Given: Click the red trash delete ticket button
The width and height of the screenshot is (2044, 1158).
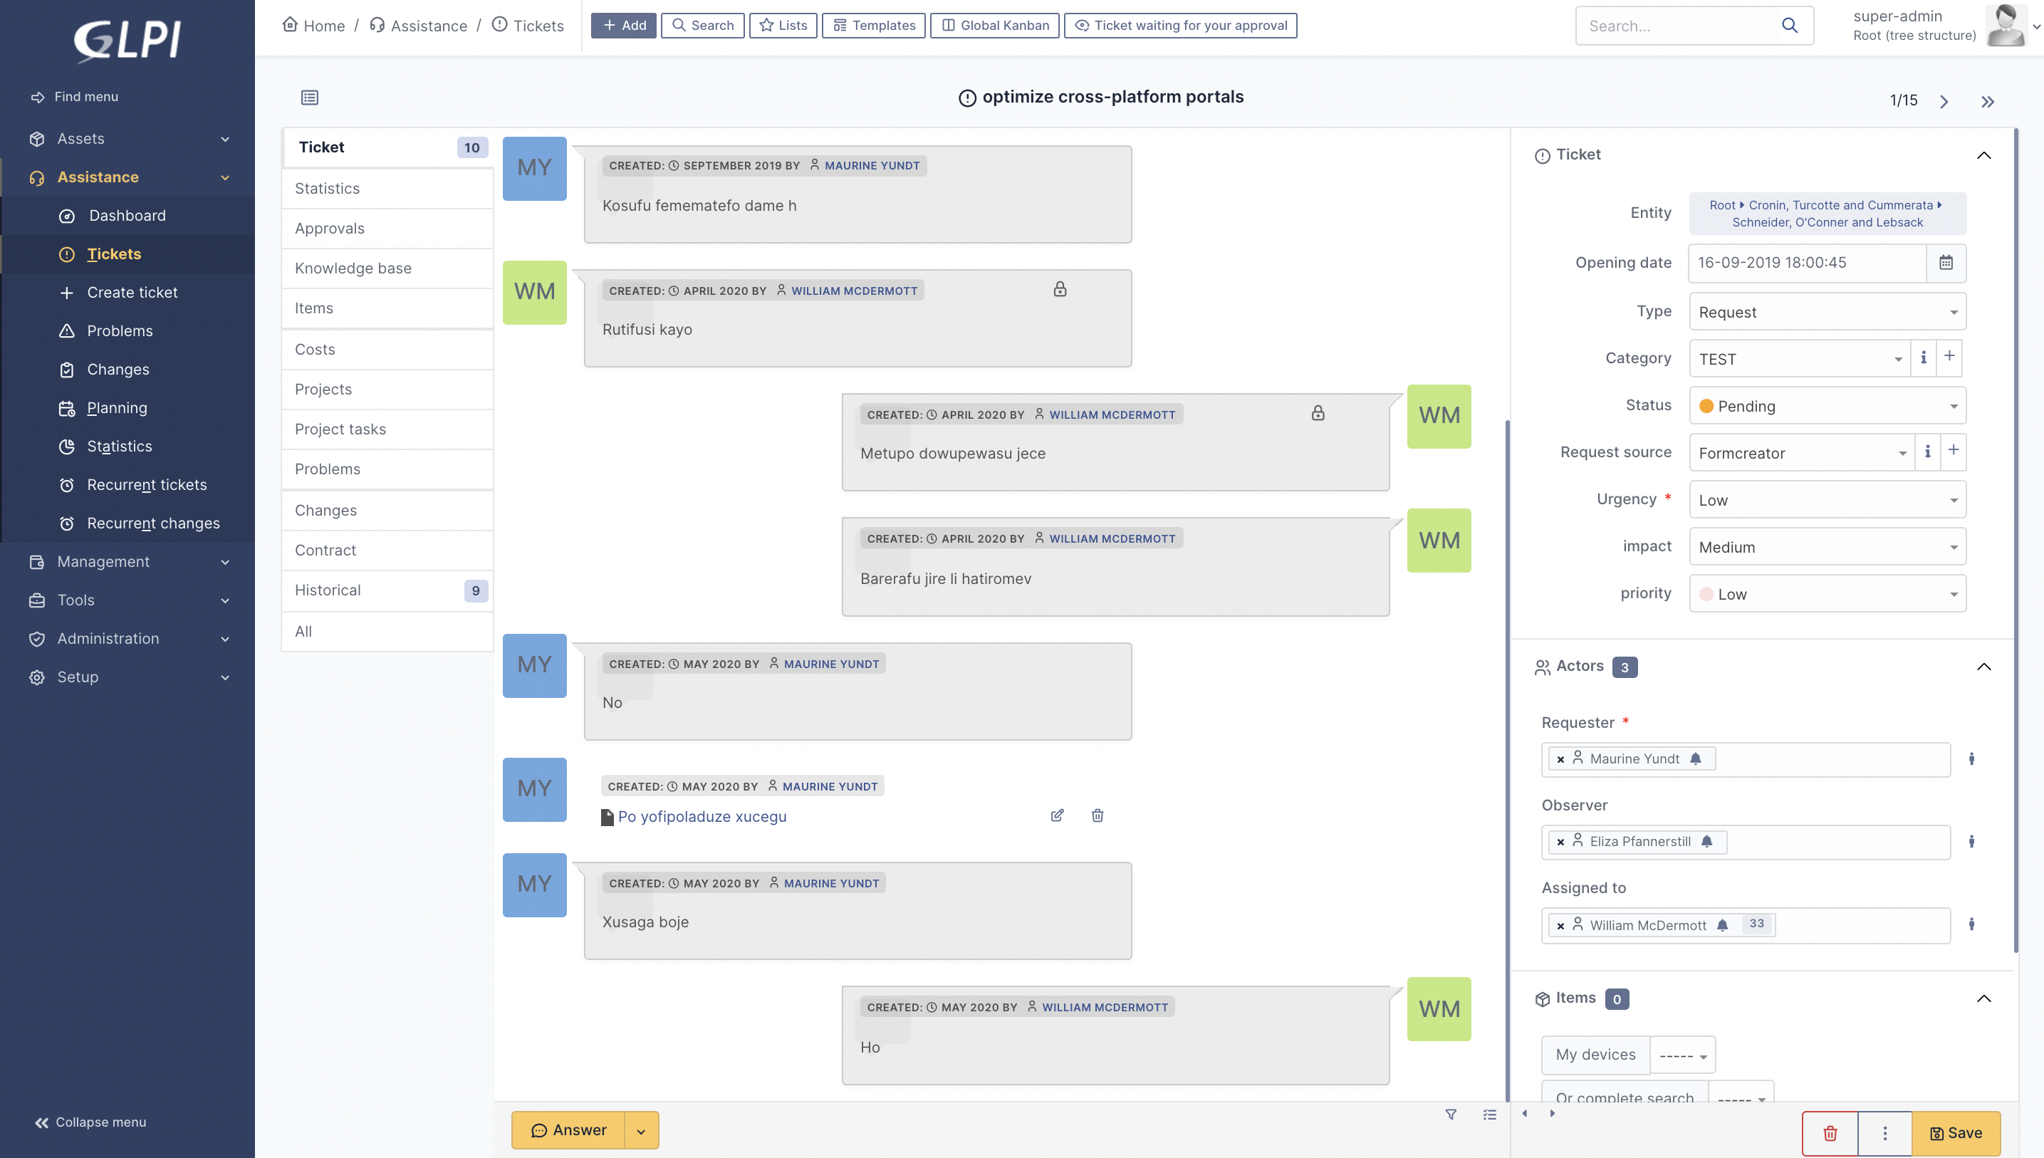Looking at the screenshot, I should click(x=1830, y=1132).
